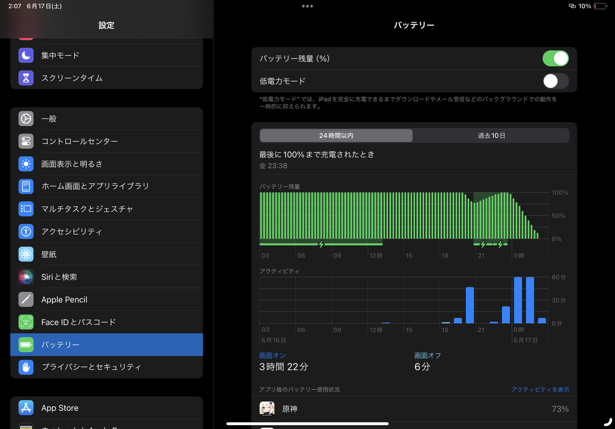Switch to the 過去10日 tab
Screen dimensions: 615x429
pyautogui.click(x=492, y=136)
